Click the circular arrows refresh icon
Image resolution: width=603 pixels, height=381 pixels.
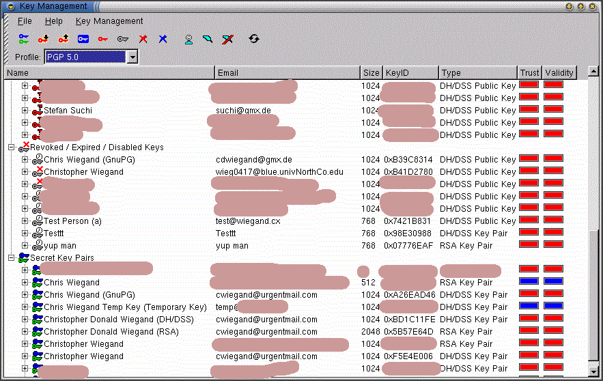pos(254,39)
